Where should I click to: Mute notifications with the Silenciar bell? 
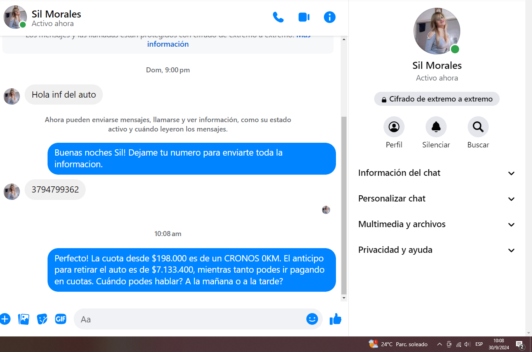(x=436, y=127)
